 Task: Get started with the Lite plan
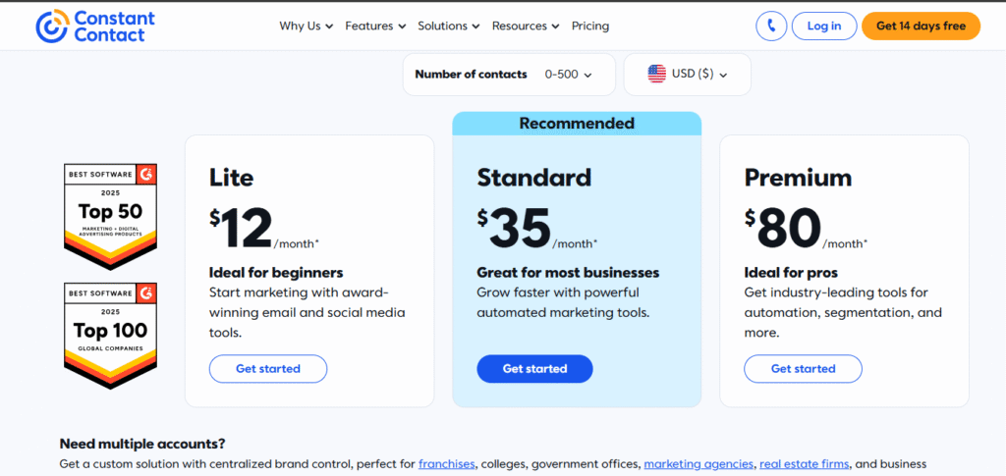tap(268, 369)
